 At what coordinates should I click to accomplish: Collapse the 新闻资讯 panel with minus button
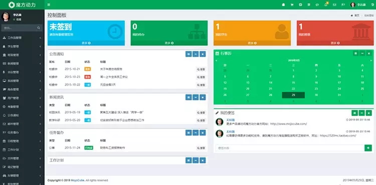point(196,97)
